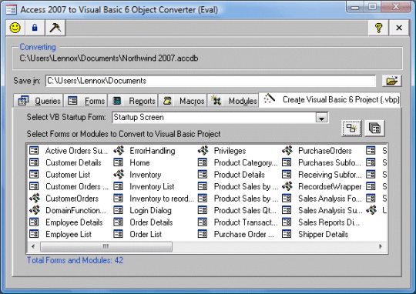Browse for save folder with folder icon

(x=391, y=81)
